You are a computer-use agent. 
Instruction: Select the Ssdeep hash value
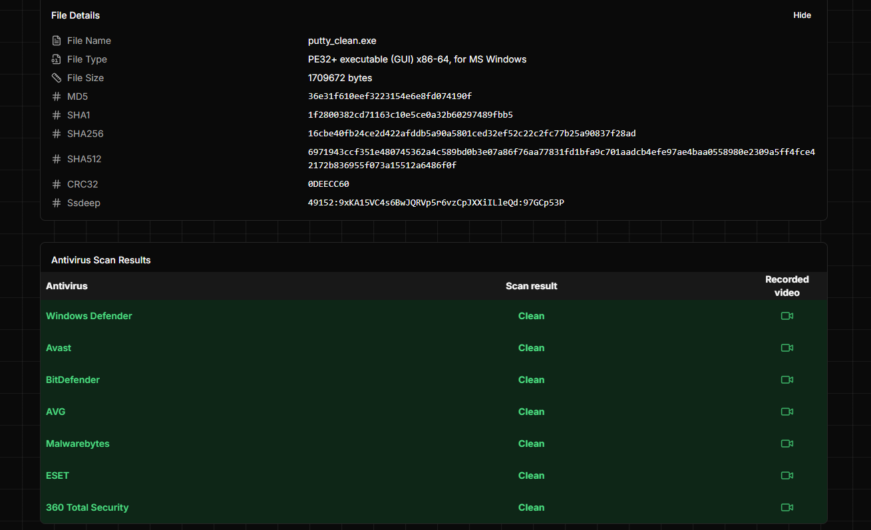click(x=436, y=203)
